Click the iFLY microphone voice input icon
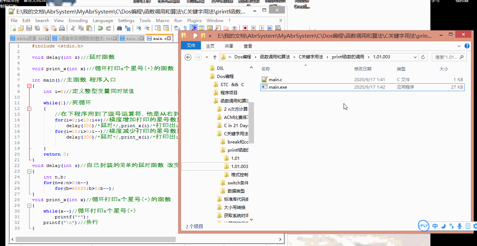The height and width of the screenshot is (246, 477). pos(460,226)
